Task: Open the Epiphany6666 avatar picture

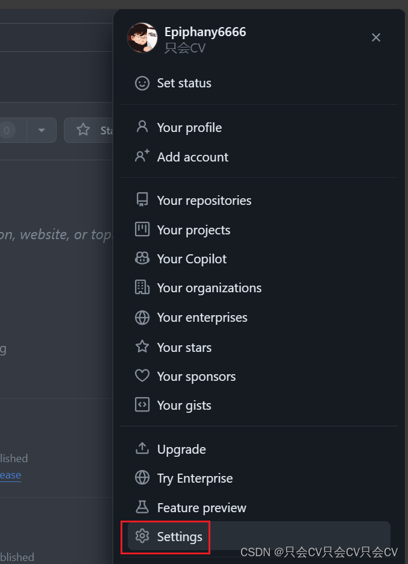Action: [142, 38]
